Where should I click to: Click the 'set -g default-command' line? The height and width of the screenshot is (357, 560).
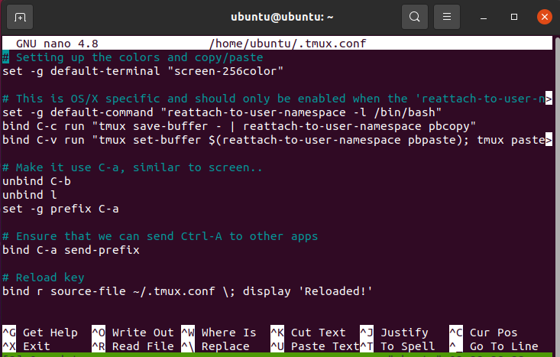pyautogui.click(x=222, y=112)
